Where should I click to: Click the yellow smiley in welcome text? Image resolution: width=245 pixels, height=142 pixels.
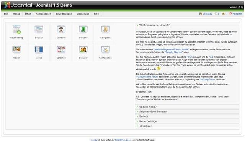(x=158, y=68)
